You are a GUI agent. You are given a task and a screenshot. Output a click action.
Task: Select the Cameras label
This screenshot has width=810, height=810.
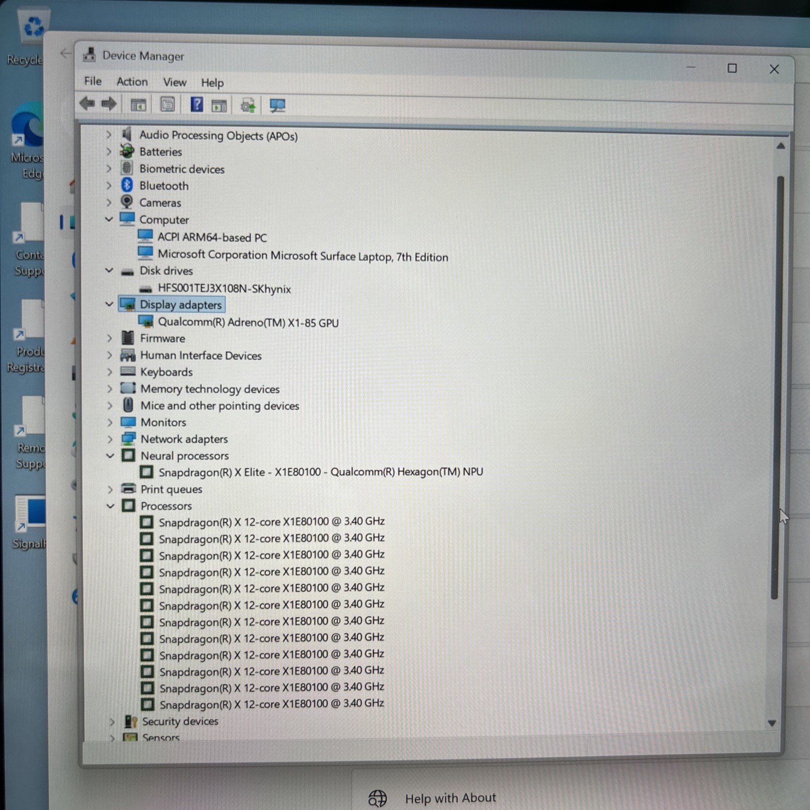coord(160,202)
